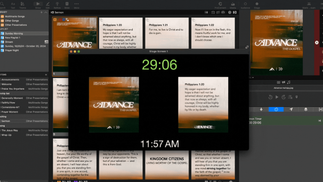Add a new library with the plus icon
This screenshot has width=323, height=182.
[41, 12]
